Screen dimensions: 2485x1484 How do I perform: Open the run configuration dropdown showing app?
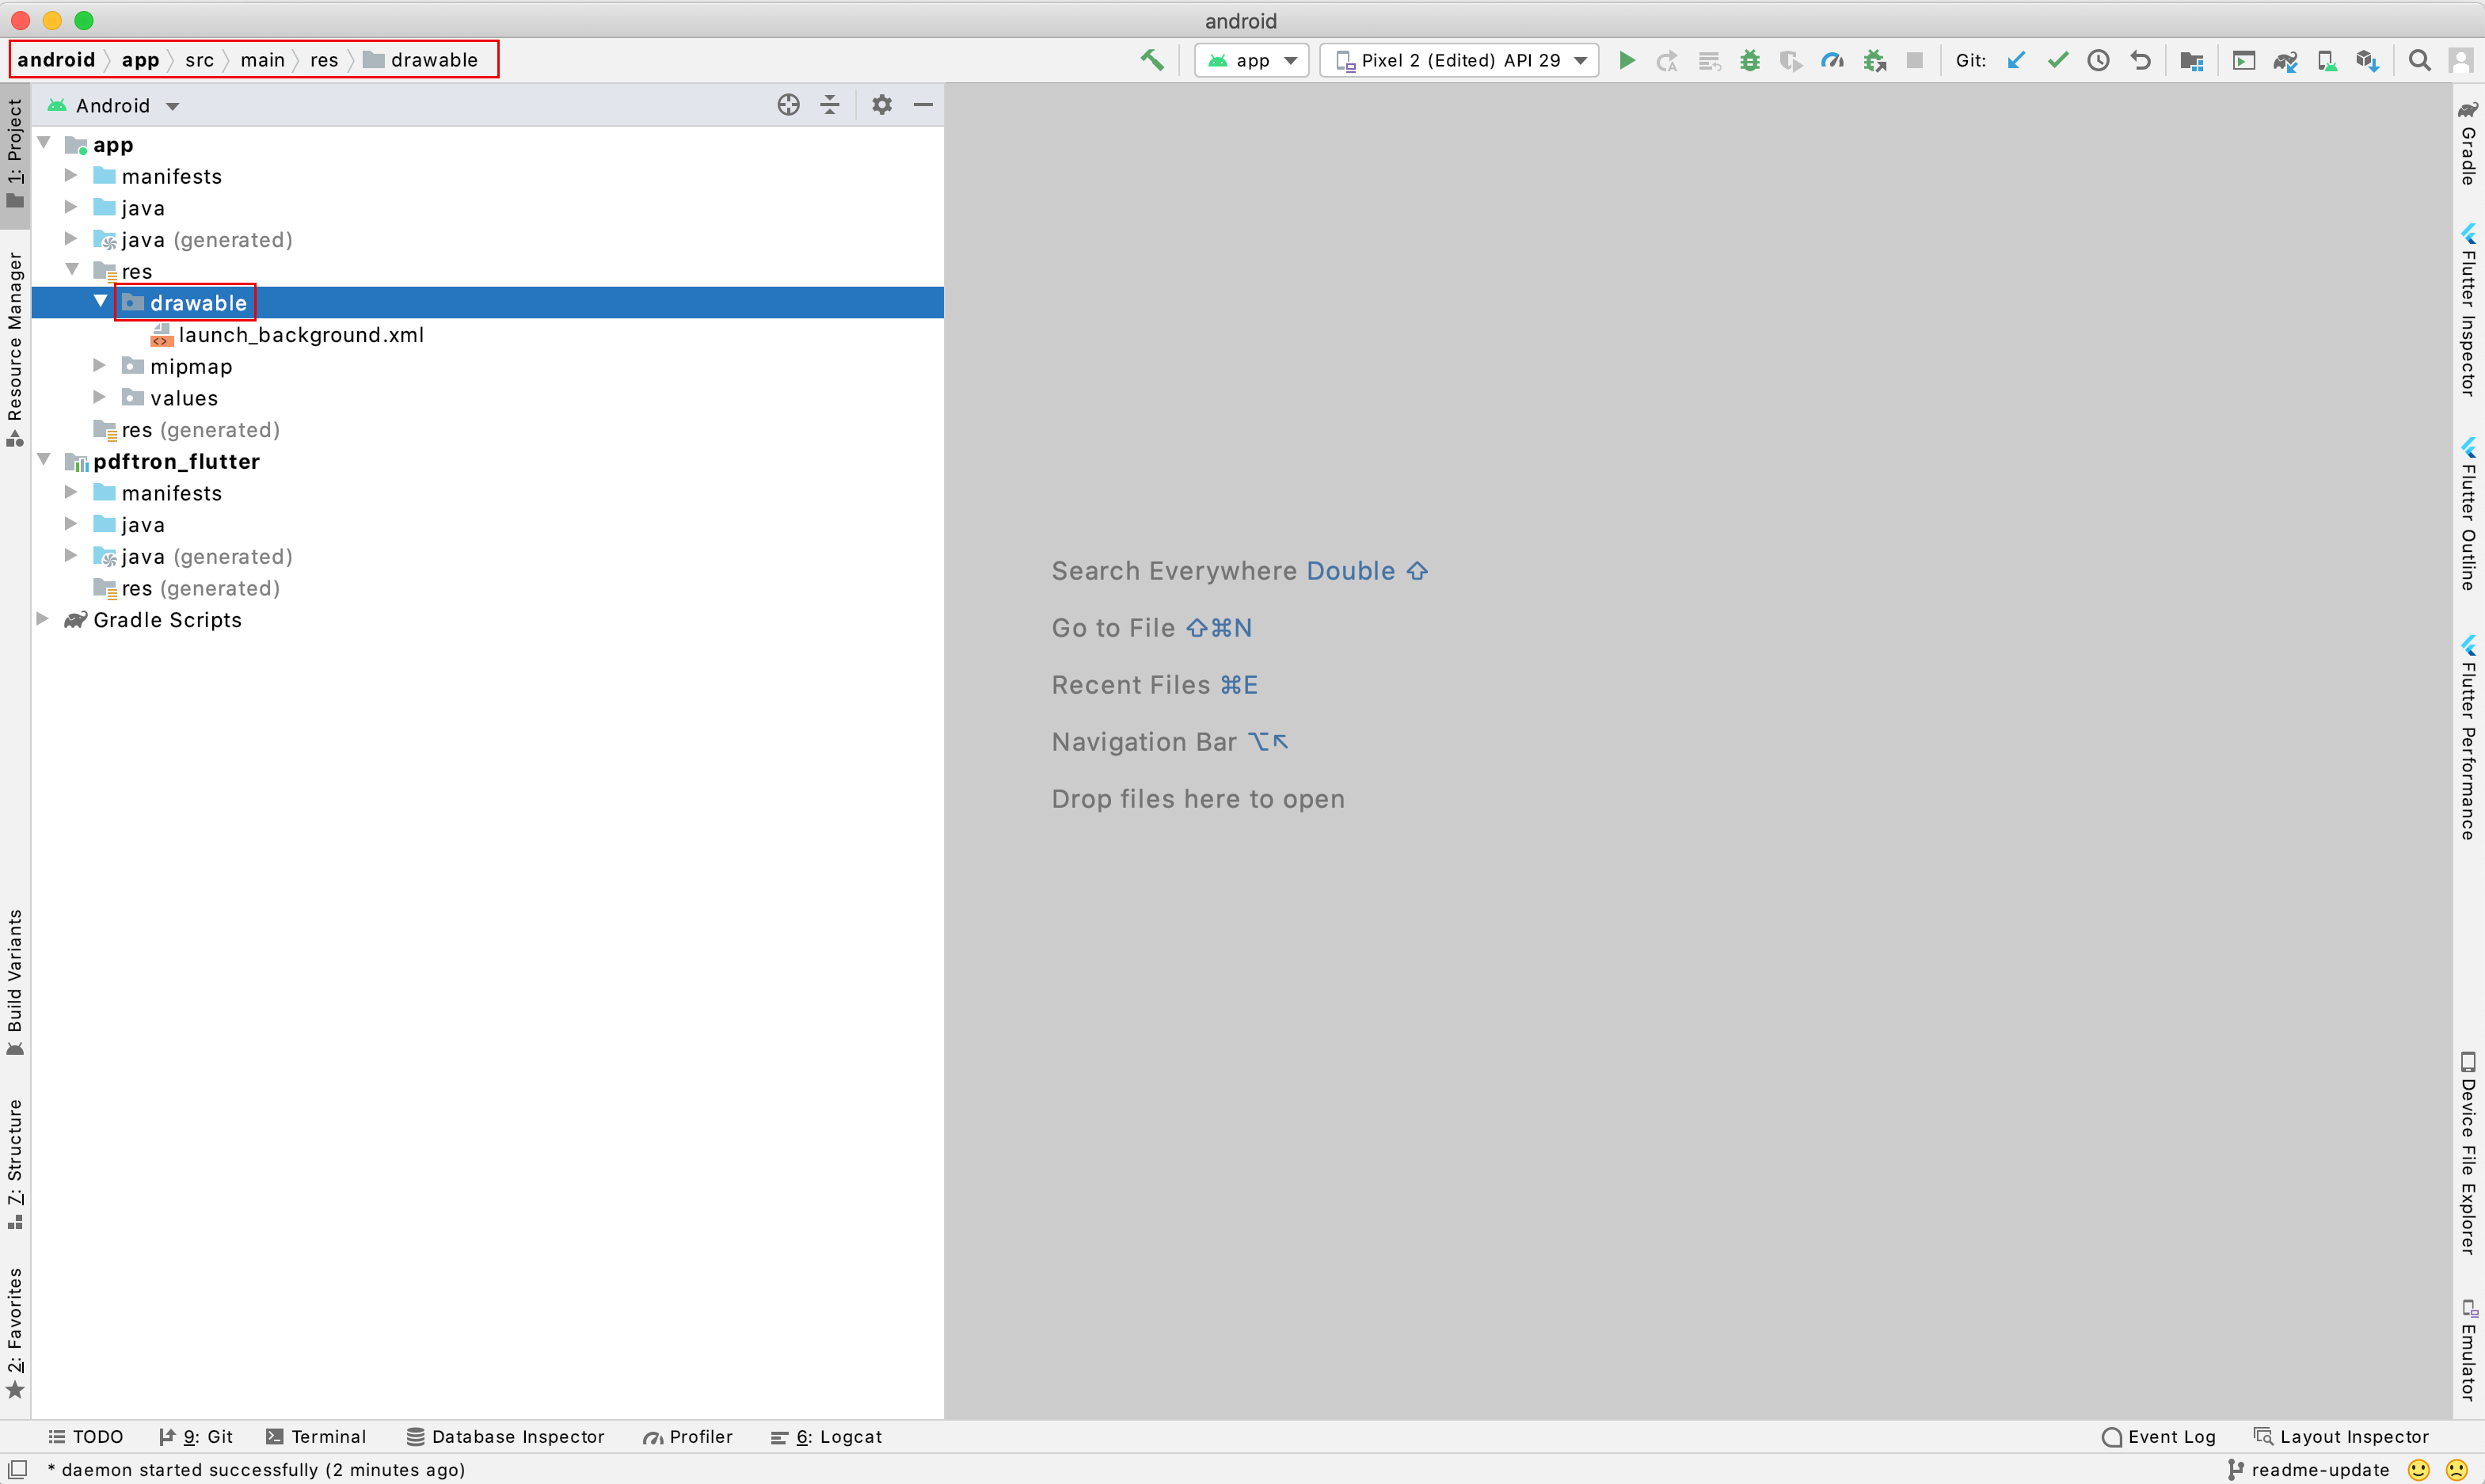coord(1251,60)
